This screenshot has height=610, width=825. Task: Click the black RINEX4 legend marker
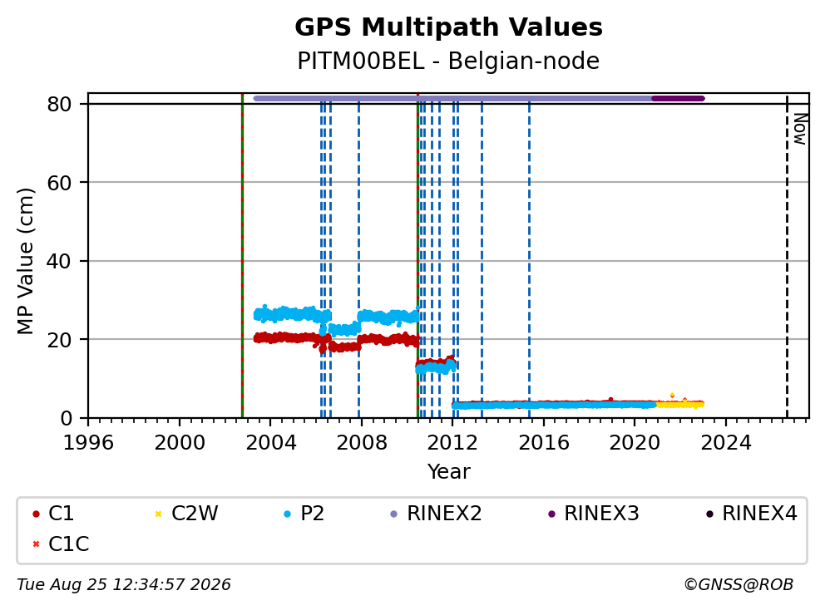[709, 514]
